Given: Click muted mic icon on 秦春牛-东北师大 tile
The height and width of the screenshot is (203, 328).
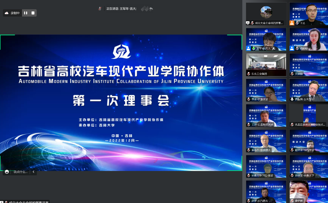Looking at the screenshot, I should click(249, 150).
